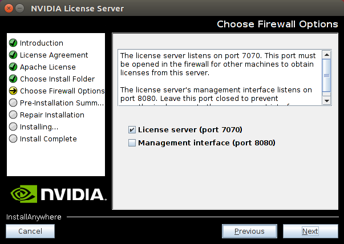This screenshot has width=344, height=244.
Task: Click the License Agreement completed checkmark icon
Action: (x=13, y=55)
